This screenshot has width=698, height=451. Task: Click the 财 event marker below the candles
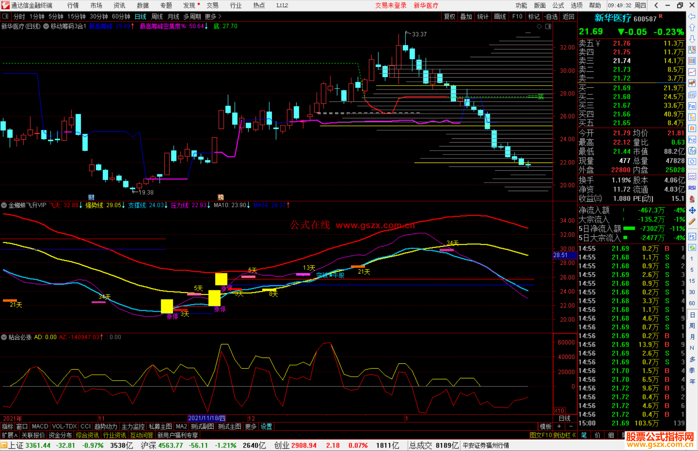coord(91,197)
